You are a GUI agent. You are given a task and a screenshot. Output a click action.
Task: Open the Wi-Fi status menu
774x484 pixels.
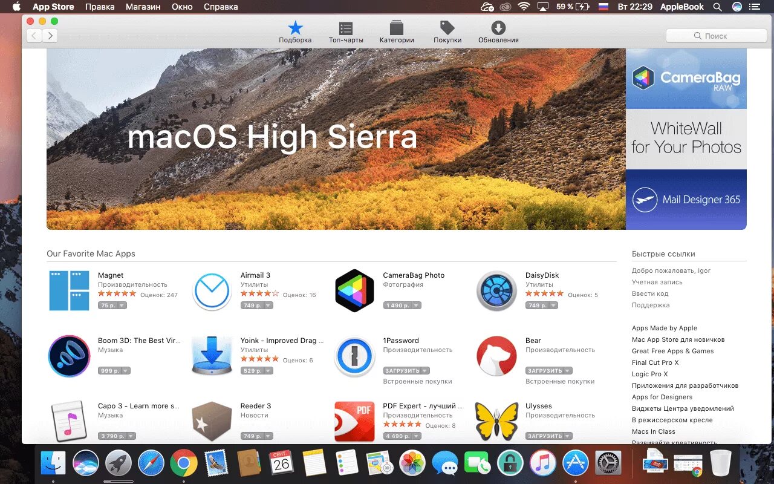click(524, 7)
